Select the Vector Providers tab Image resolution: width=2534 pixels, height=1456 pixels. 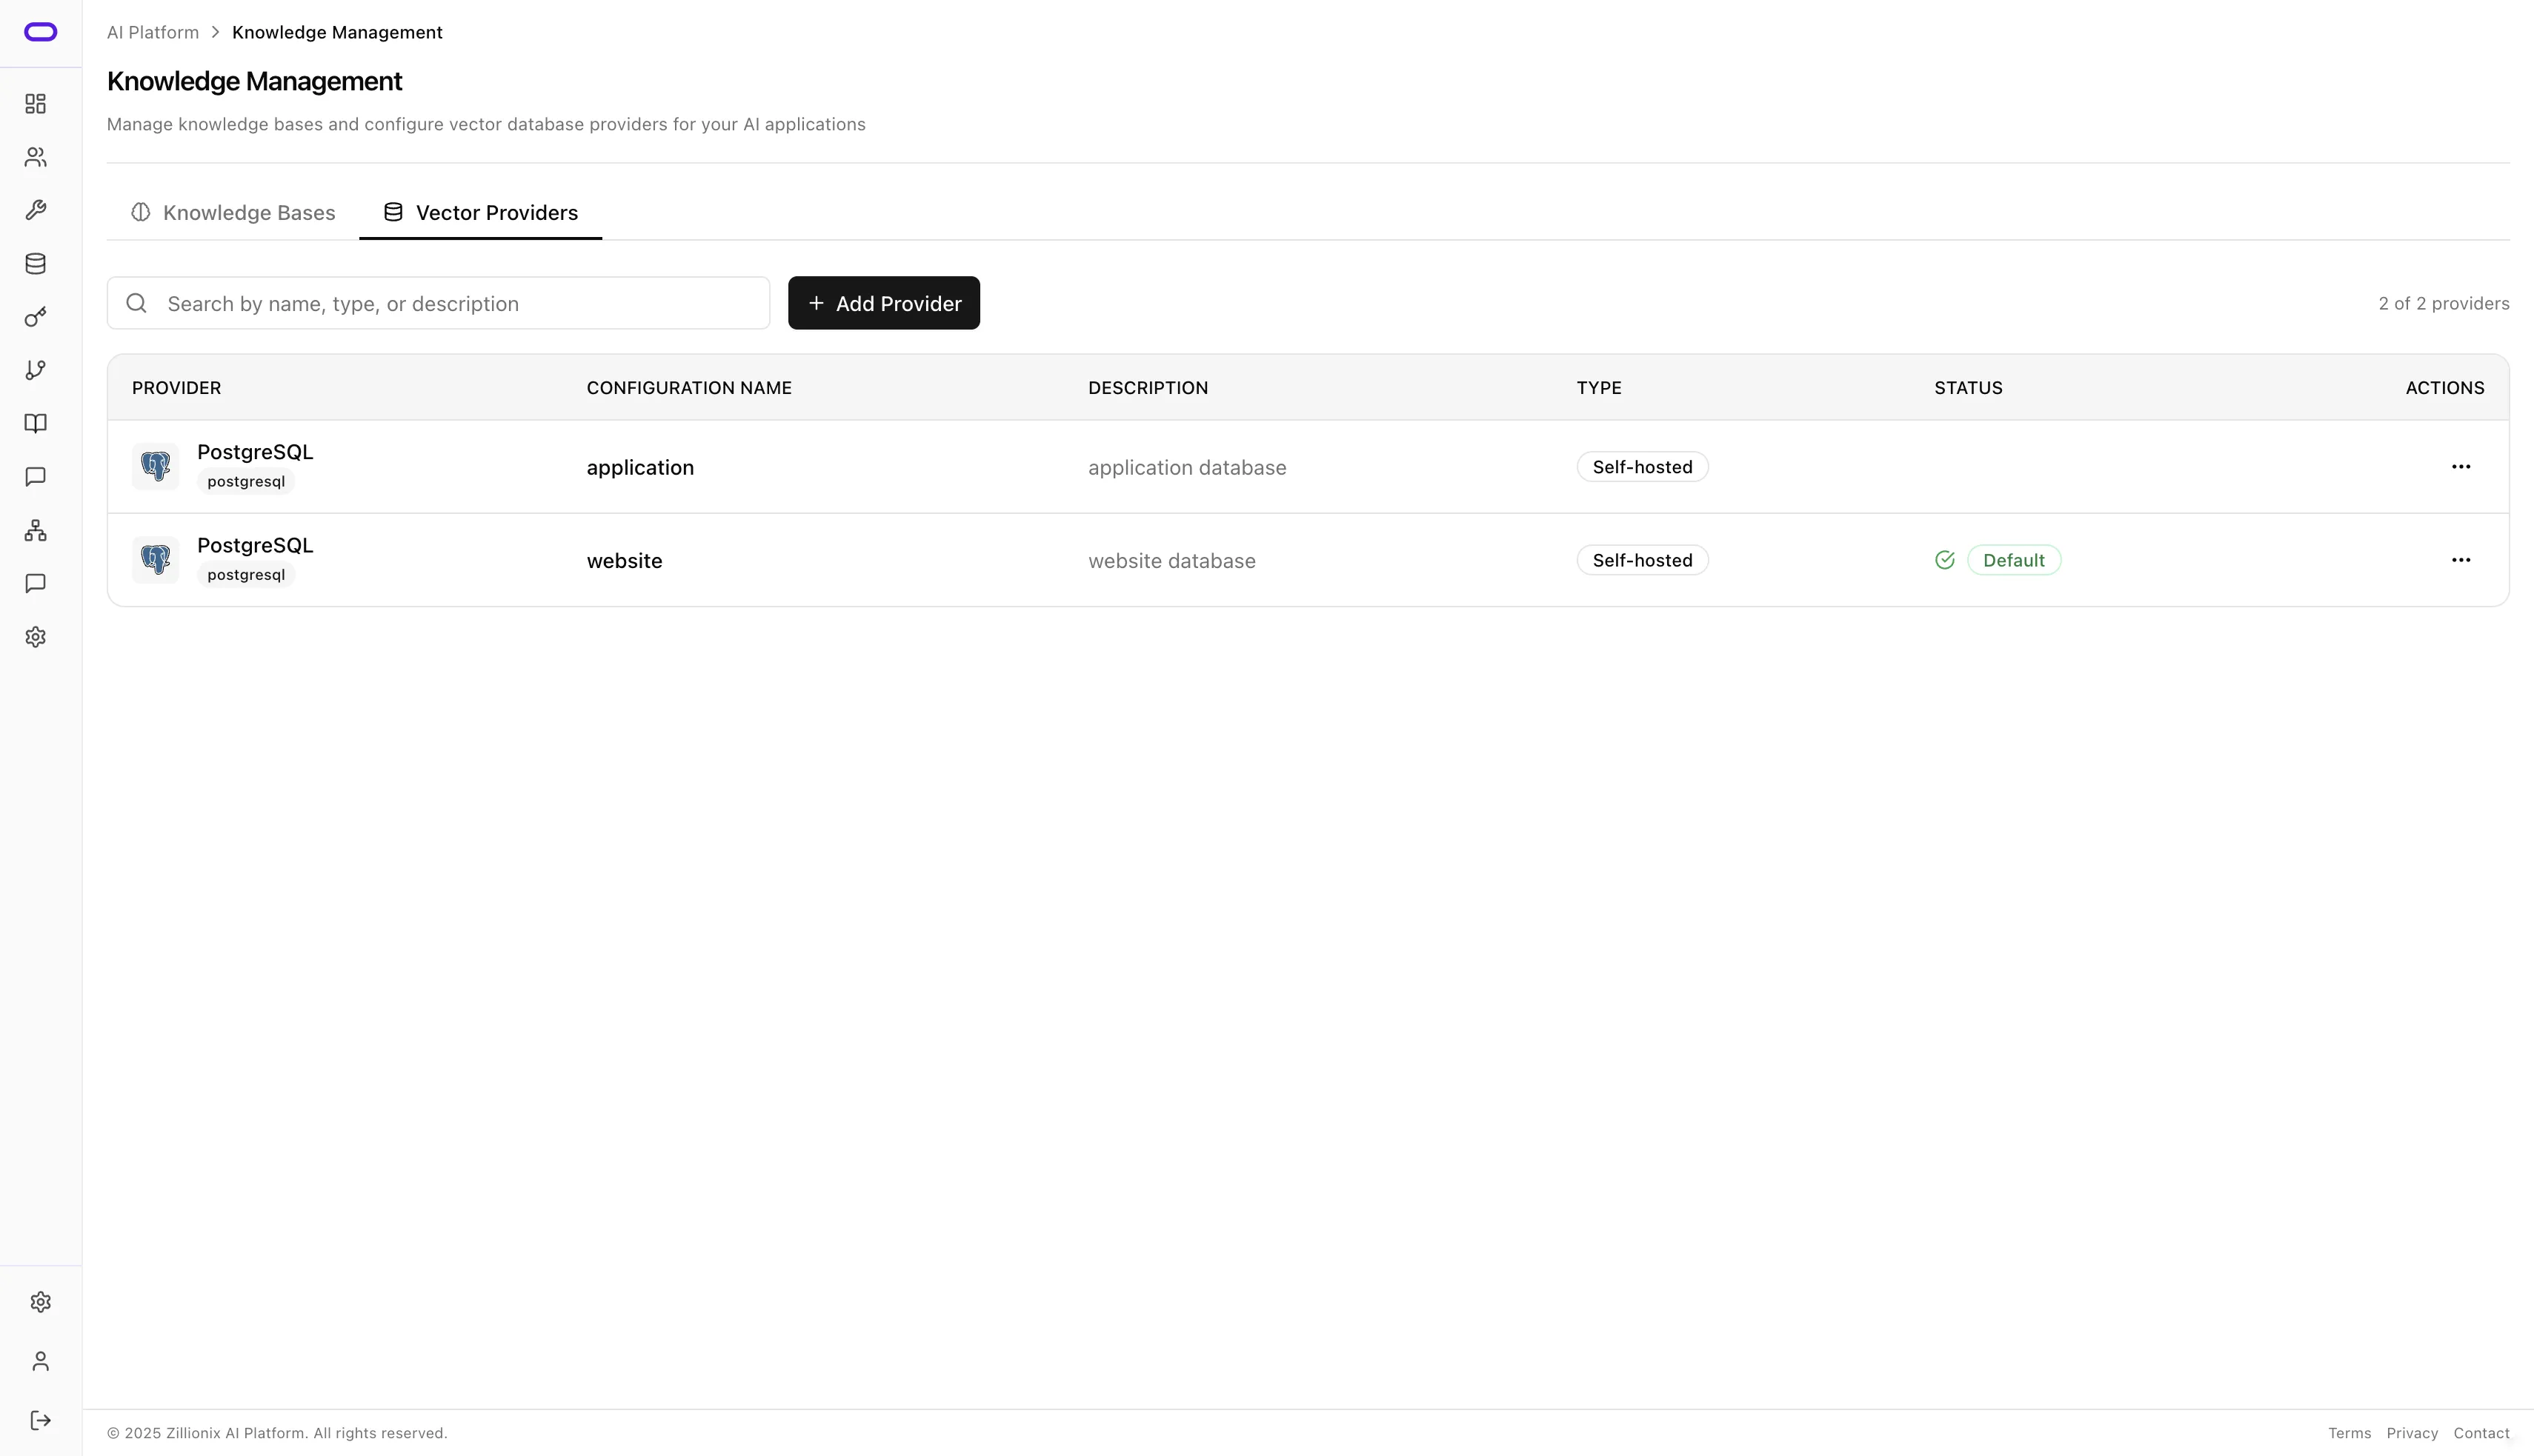(480, 213)
